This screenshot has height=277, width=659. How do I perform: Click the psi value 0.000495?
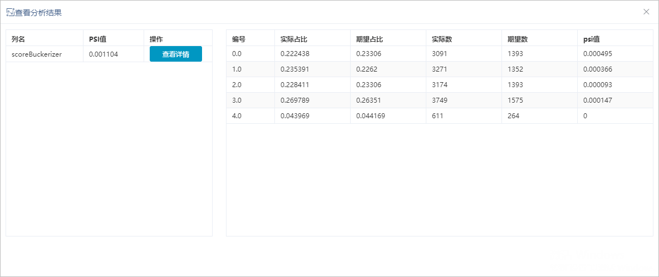[x=598, y=54]
